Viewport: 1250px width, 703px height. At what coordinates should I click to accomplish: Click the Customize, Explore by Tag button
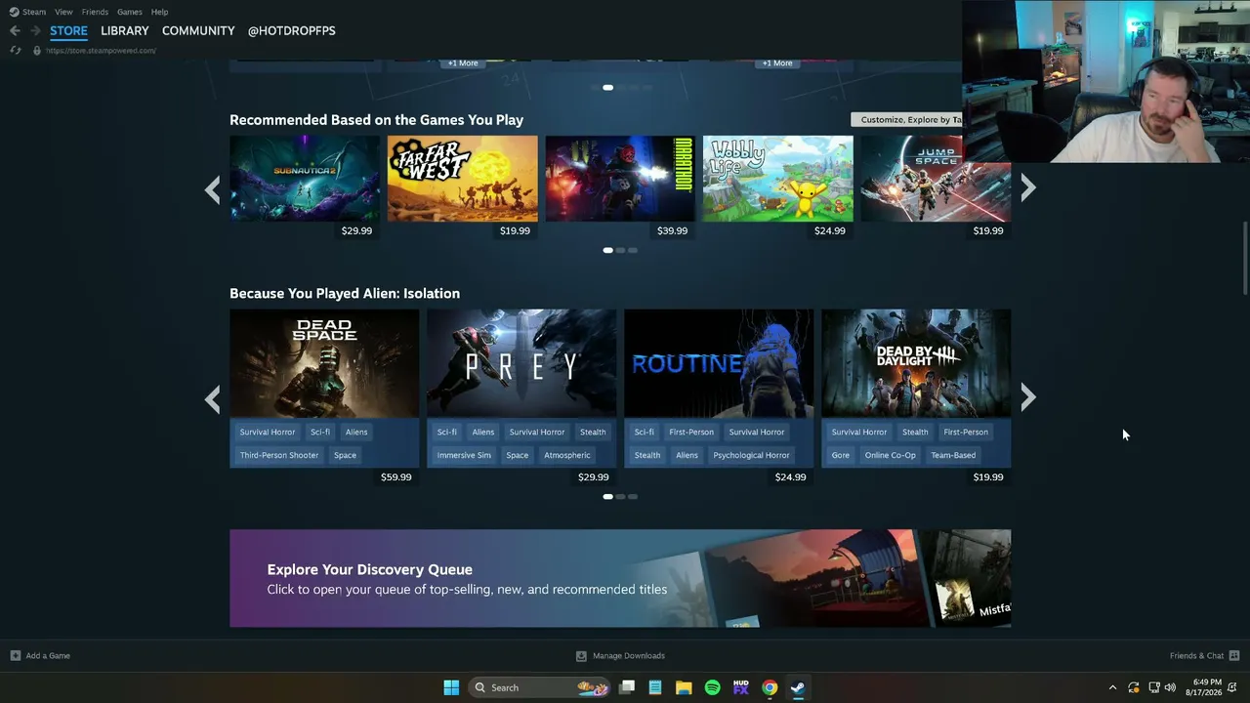pyautogui.click(x=906, y=119)
